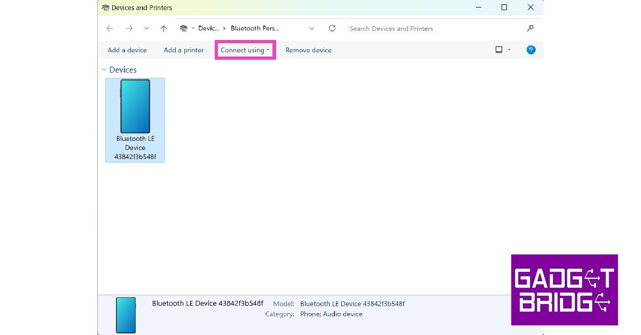
Task: Open the recent locations chevron
Action: (x=146, y=29)
